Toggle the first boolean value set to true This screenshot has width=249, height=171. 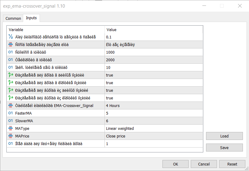(109, 75)
